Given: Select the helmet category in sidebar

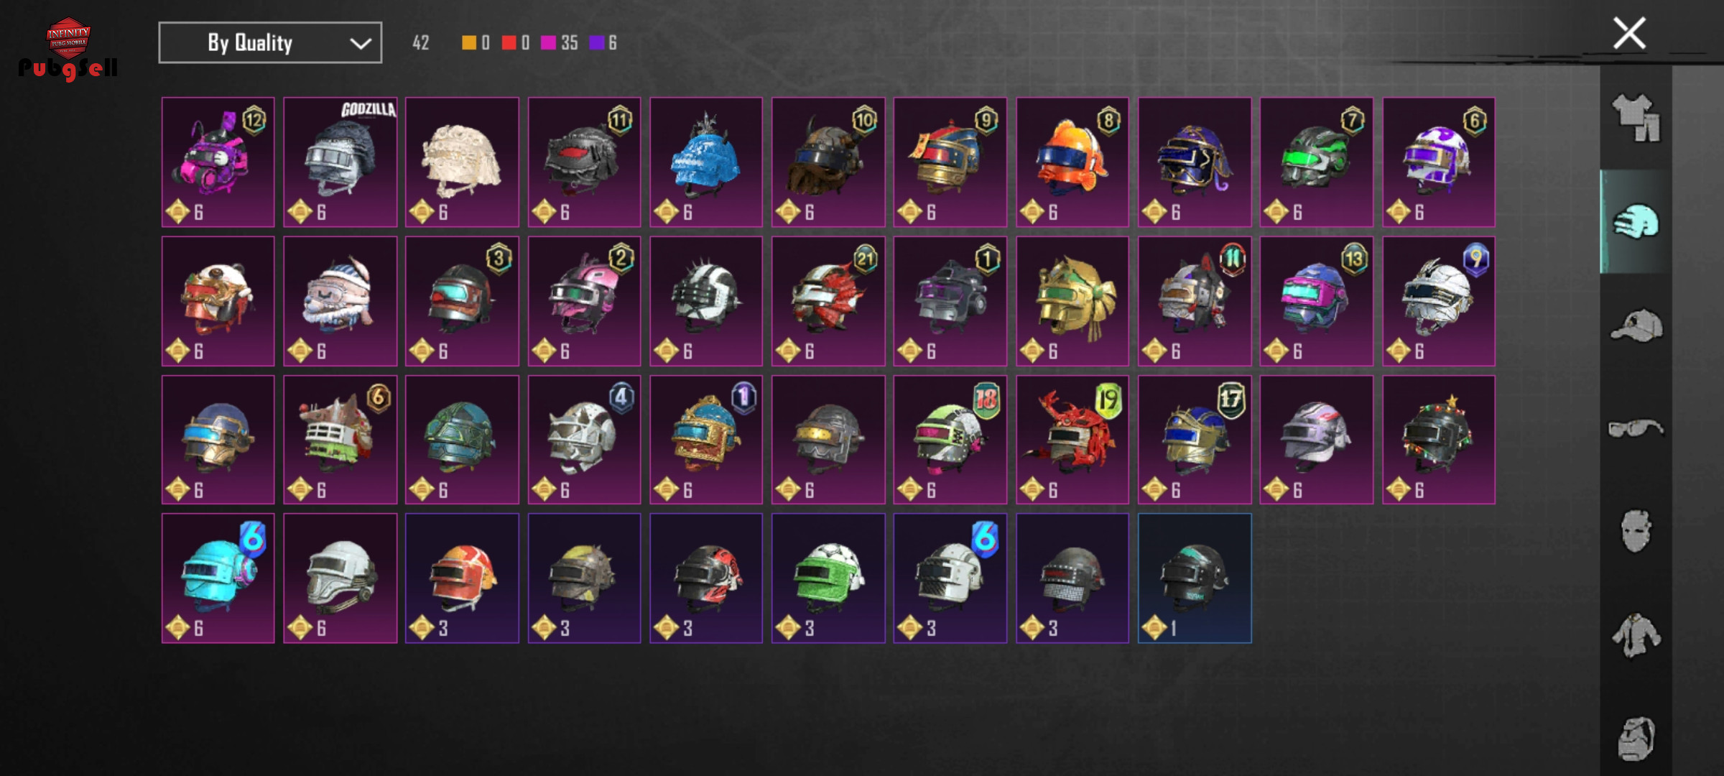Looking at the screenshot, I should click(x=1636, y=221).
